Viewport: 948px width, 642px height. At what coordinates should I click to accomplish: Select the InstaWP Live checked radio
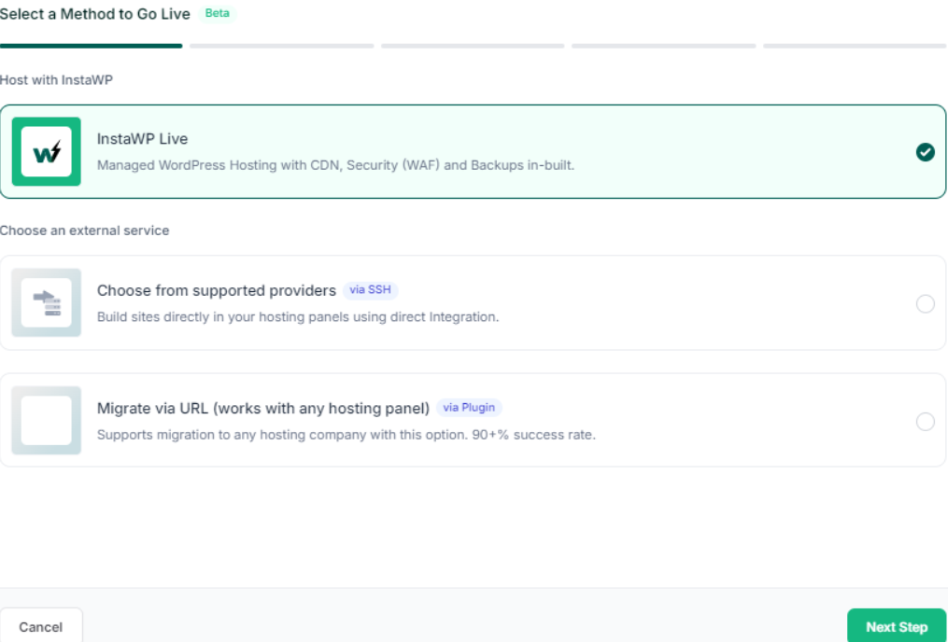coord(925,152)
